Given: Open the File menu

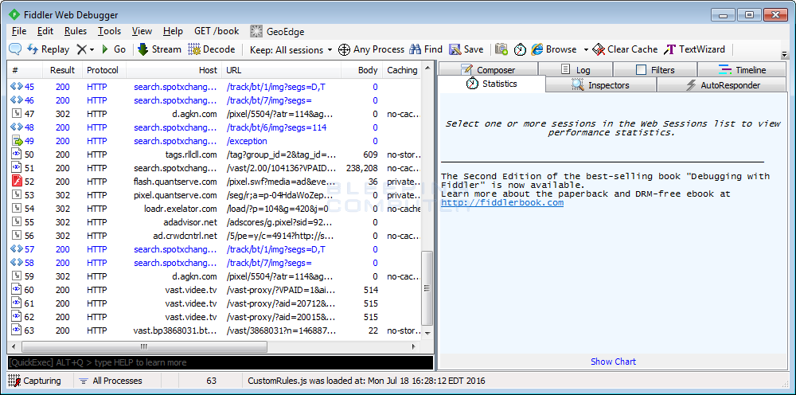Looking at the screenshot, I should coord(19,31).
